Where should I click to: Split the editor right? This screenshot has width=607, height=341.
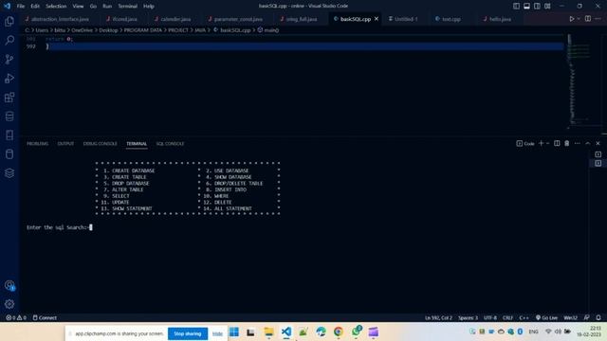pyautogui.click(x=588, y=19)
